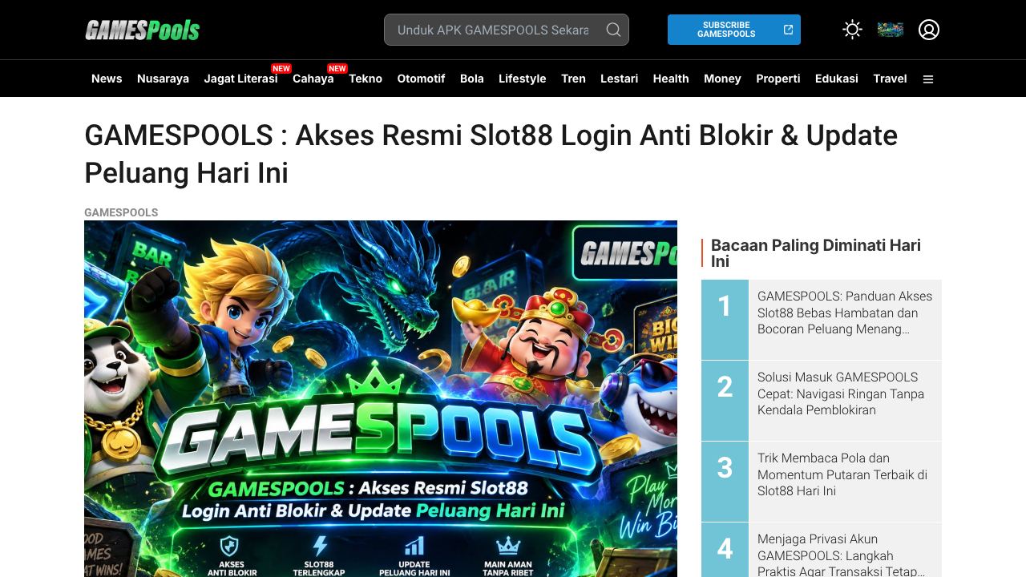Image resolution: width=1026 pixels, height=577 pixels.
Task: Click the article headline Akses Resmi Slot88
Action: [x=491, y=154]
